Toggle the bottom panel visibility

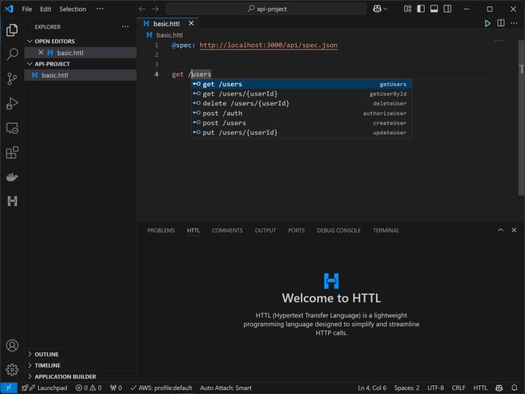coord(434,9)
